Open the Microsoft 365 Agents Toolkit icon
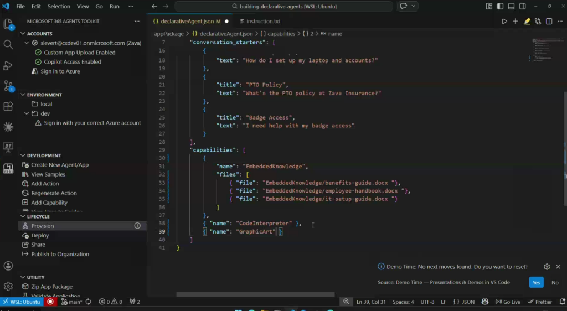 click(x=8, y=168)
